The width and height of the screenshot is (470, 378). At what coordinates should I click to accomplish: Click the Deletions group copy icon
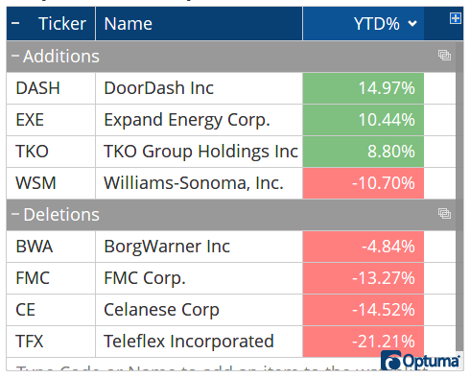[x=444, y=213]
